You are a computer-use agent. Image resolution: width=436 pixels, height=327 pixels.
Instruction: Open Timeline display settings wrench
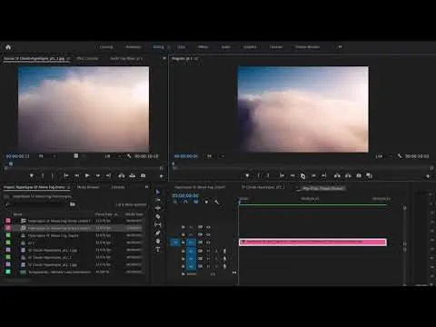point(217,202)
